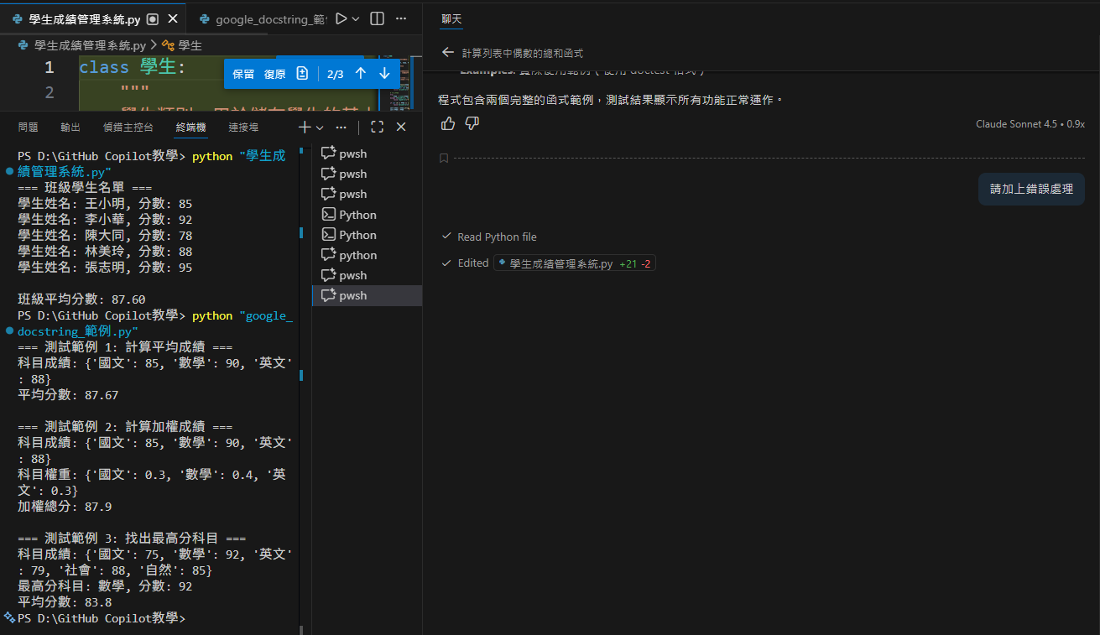Split the editor to the right

(378, 18)
